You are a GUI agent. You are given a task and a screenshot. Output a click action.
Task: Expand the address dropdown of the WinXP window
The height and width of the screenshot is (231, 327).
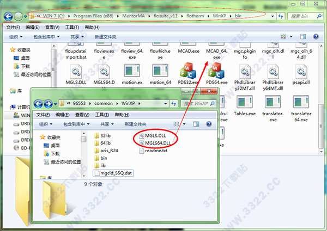click(166, 103)
